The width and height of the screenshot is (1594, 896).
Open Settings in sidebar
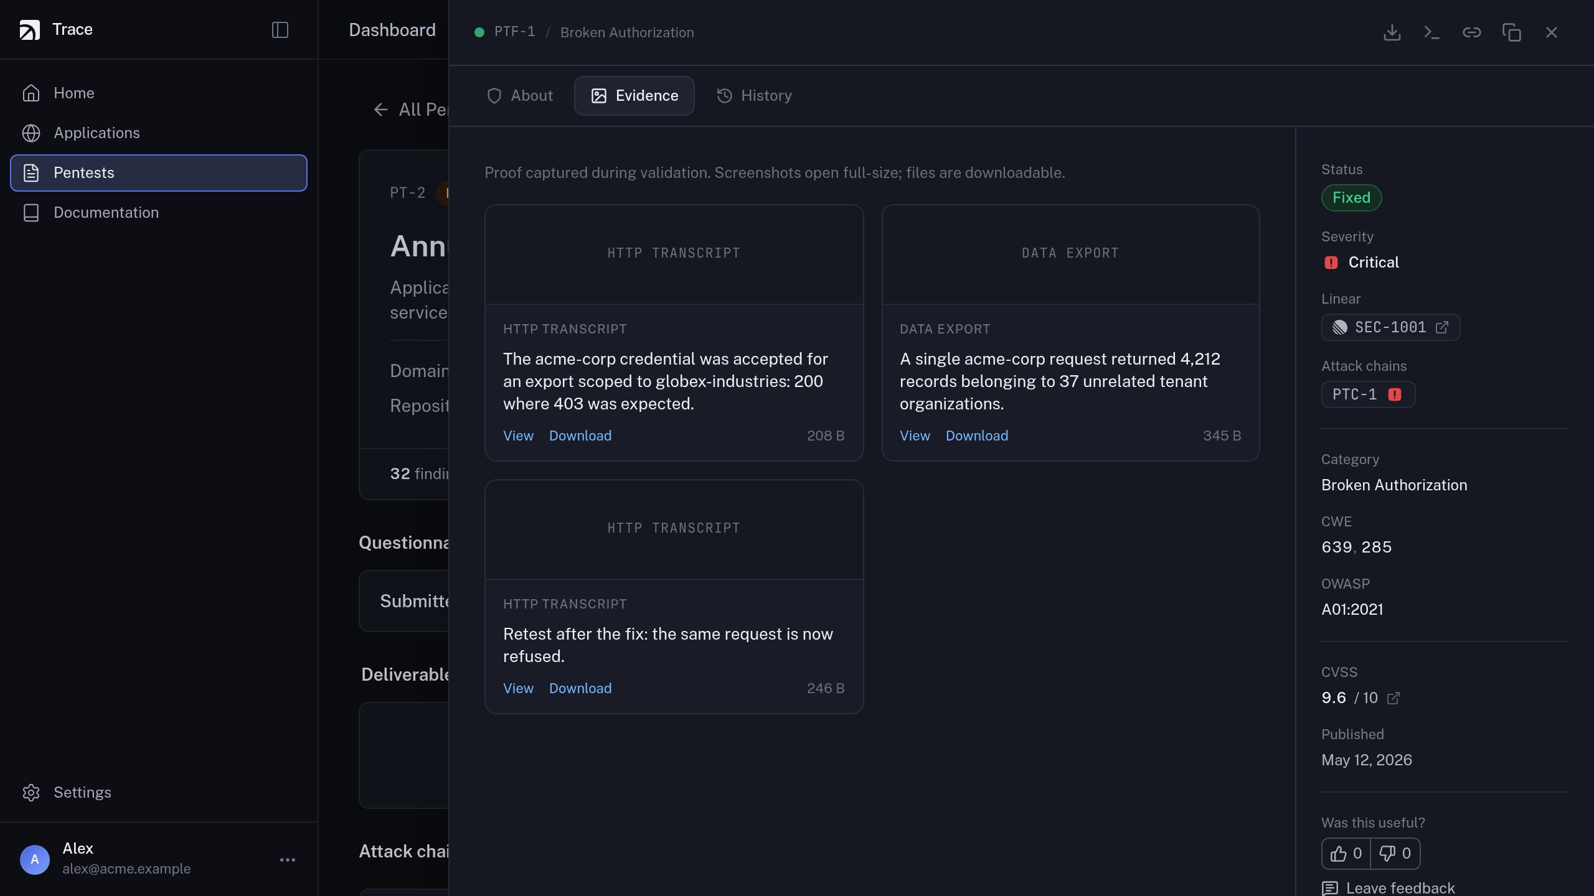pyautogui.click(x=159, y=793)
